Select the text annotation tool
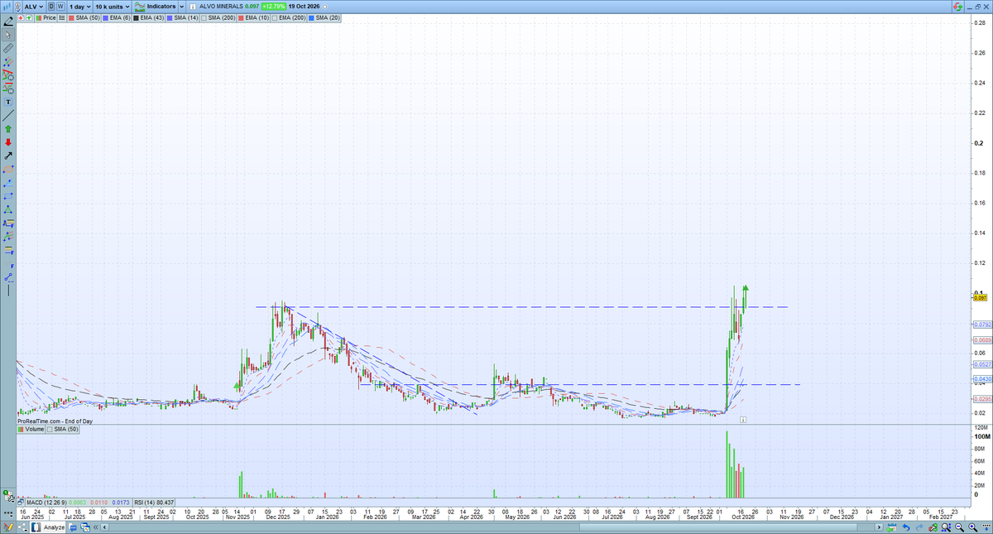993x534 pixels. [8, 102]
